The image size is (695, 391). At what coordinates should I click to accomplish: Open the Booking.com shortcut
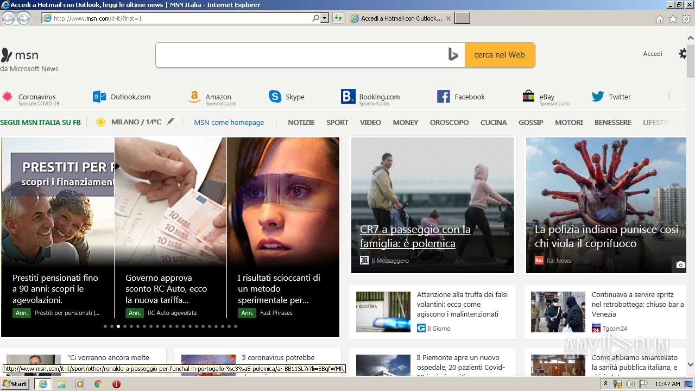click(x=370, y=98)
